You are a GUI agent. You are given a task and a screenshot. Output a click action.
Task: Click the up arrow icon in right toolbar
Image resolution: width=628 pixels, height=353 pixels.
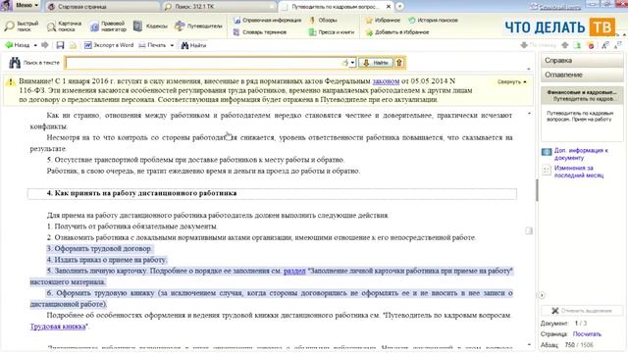565,45
